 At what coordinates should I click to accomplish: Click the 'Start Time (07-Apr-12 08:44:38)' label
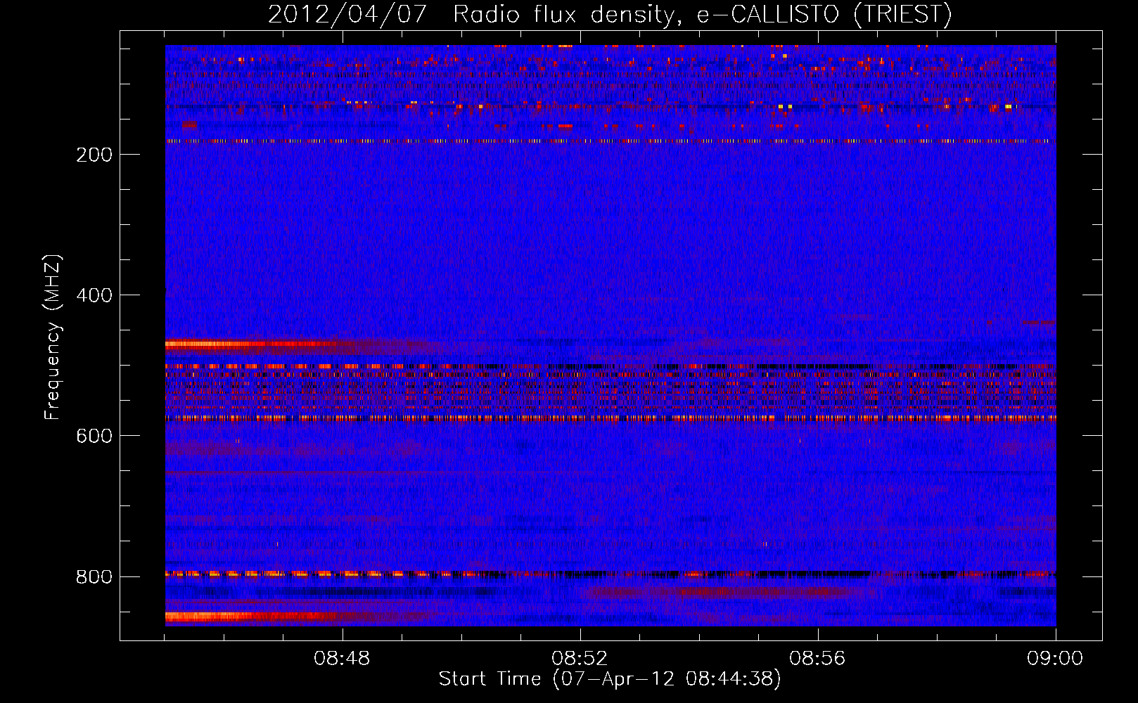pyautogui.click(x=610, y=679)
